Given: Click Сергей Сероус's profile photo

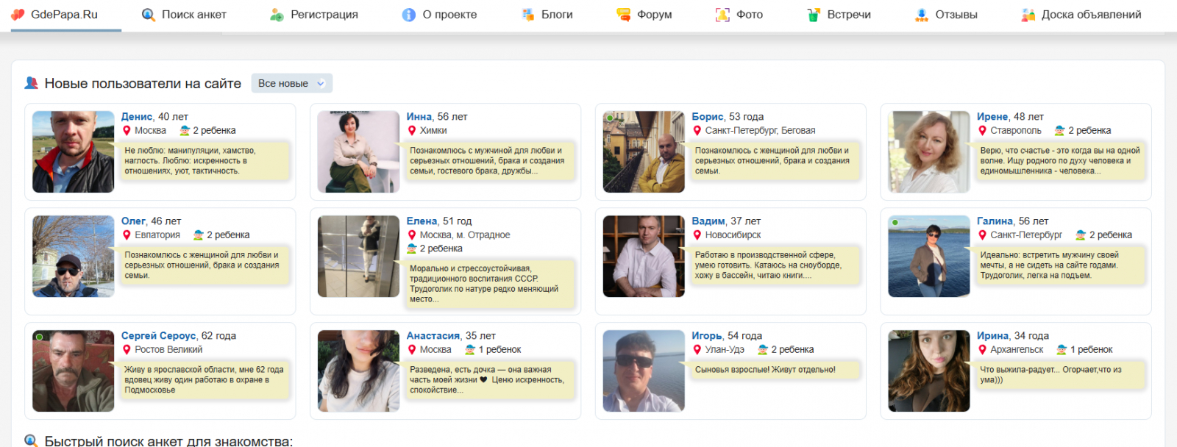Looking at the screenshot, I should click(x=74, y=371).
